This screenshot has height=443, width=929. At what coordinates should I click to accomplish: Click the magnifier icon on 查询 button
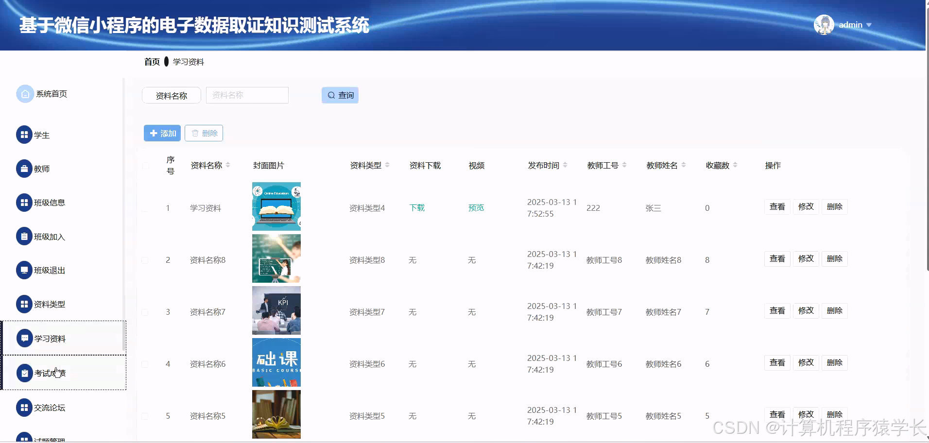point(331,95)
